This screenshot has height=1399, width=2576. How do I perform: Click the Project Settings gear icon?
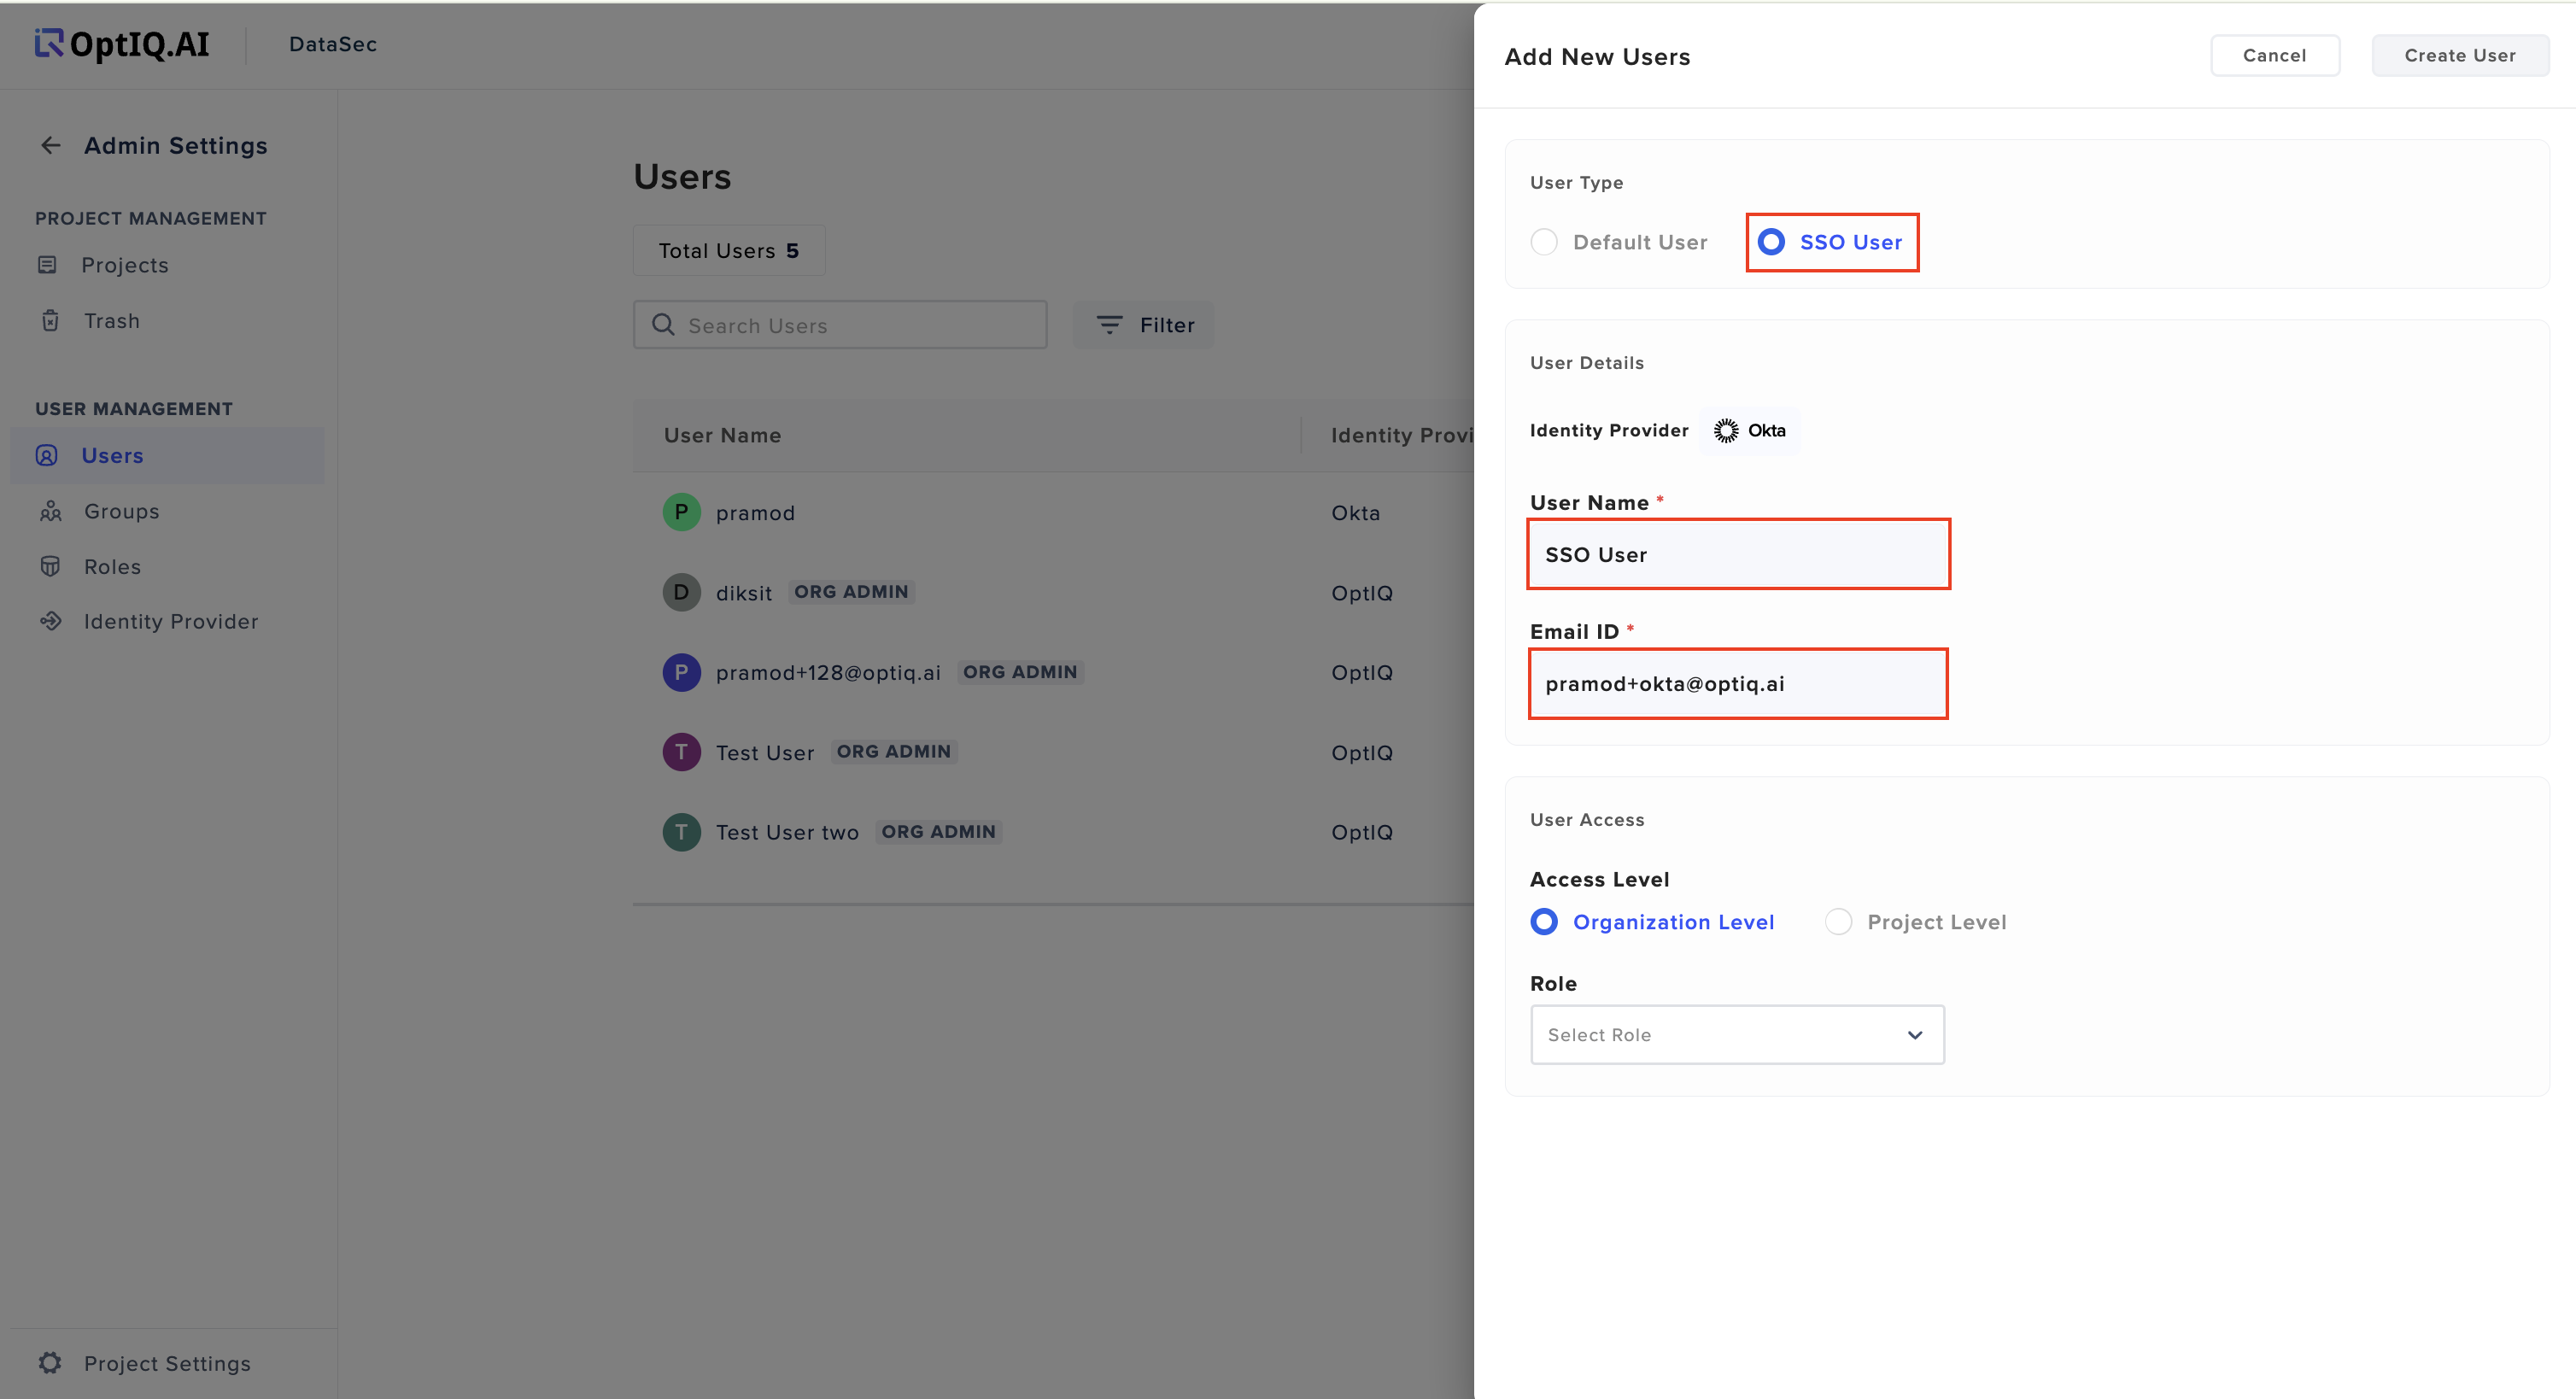pyautogui.click(x=50, y=1363)
